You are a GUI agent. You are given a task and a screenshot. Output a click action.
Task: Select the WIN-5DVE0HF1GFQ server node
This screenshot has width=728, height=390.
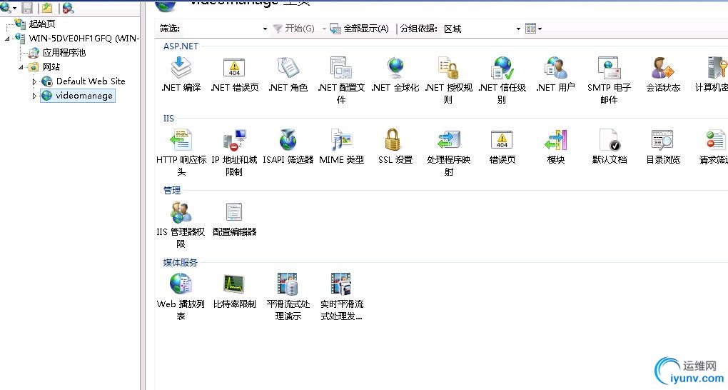tap(76, 38)
